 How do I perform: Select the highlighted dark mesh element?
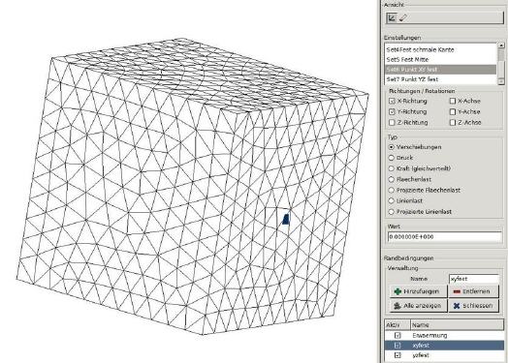pos(286,219)
